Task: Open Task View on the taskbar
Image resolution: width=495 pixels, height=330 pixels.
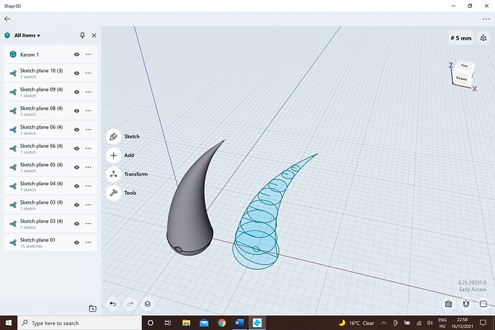Action: click(168, 323)
